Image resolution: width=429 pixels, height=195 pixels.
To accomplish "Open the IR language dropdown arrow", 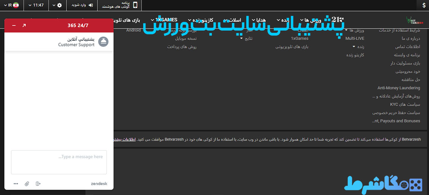I will click(5, 5).
